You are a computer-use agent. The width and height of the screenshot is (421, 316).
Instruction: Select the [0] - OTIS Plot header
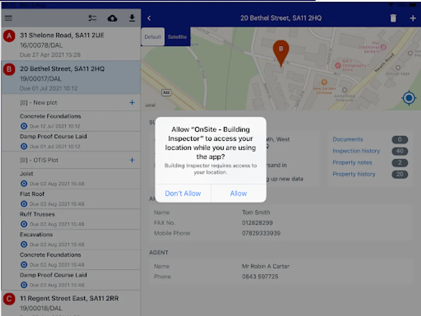(39, 160)
